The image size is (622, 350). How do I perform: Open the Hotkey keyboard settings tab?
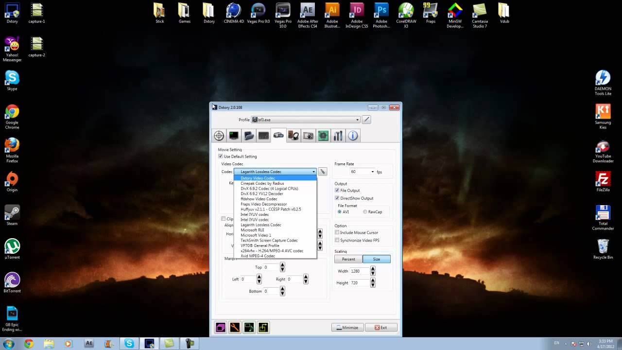pyautogui.click(x=264, y=136)
